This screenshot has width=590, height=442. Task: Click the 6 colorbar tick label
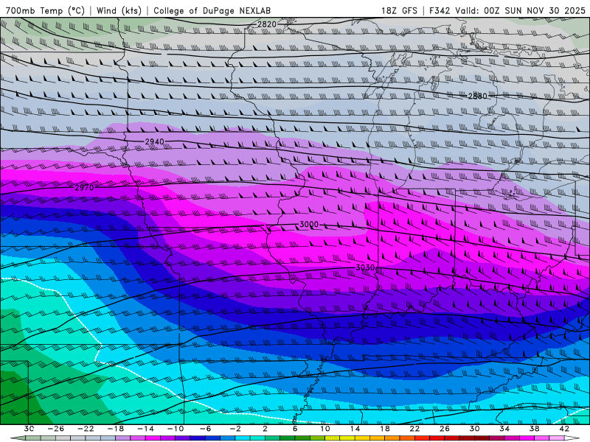(x=295, y=429)
